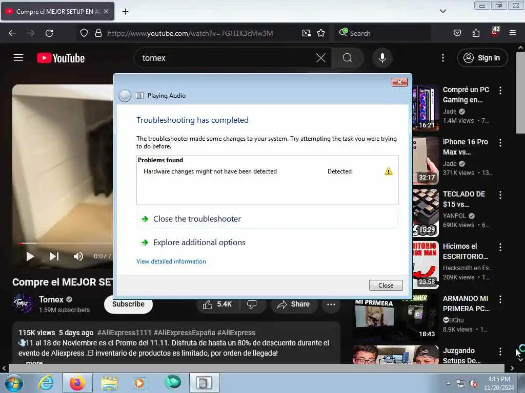
Task: Like the video with 5.4K thumbs-up
Action: click(217, 304)
